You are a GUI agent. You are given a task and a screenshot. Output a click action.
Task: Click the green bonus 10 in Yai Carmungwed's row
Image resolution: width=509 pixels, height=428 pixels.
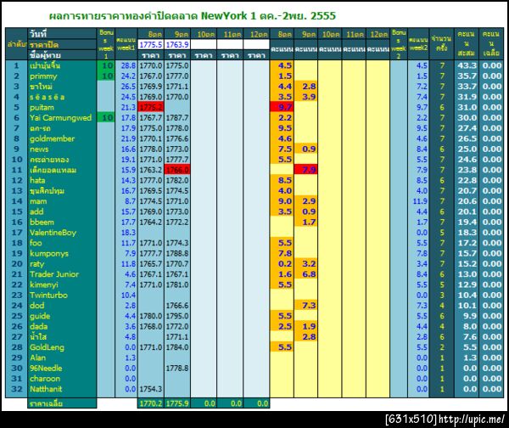(106, 118)
